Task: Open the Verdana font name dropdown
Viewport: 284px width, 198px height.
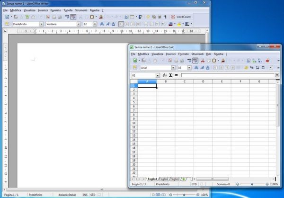Action: point(79,24)
